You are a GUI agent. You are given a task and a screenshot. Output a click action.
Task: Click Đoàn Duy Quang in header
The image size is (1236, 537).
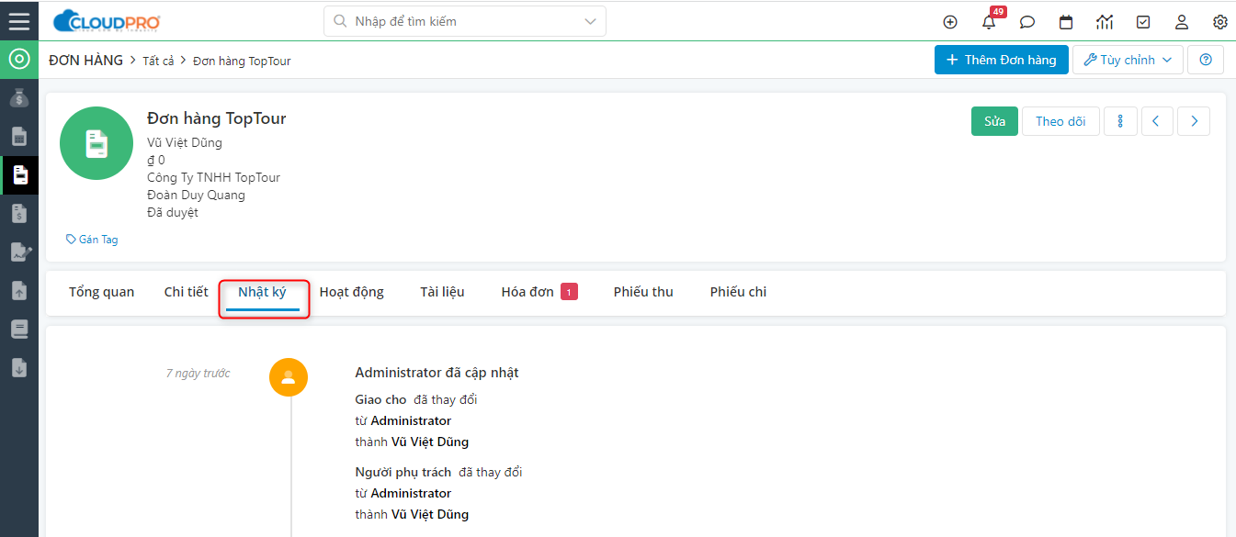point(196,195)
